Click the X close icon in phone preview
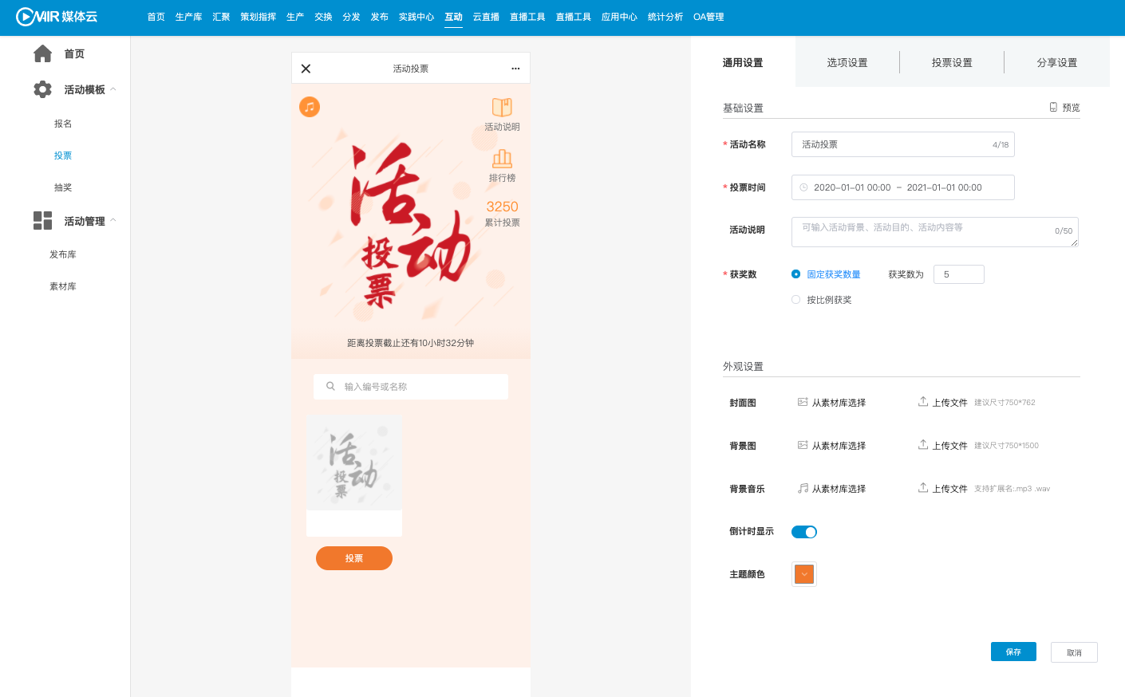1125x697 pixels. [x=306, y=69]
